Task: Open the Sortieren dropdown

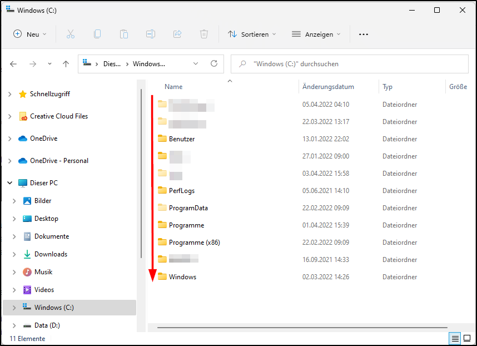Action: coord(252,34)
